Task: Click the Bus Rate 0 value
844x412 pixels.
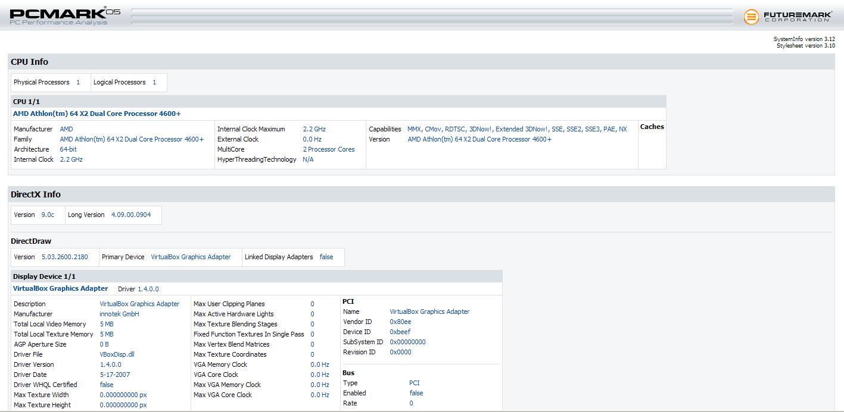Action: [411, 403]
